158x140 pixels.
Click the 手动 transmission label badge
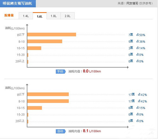click(x=61, y=71)
